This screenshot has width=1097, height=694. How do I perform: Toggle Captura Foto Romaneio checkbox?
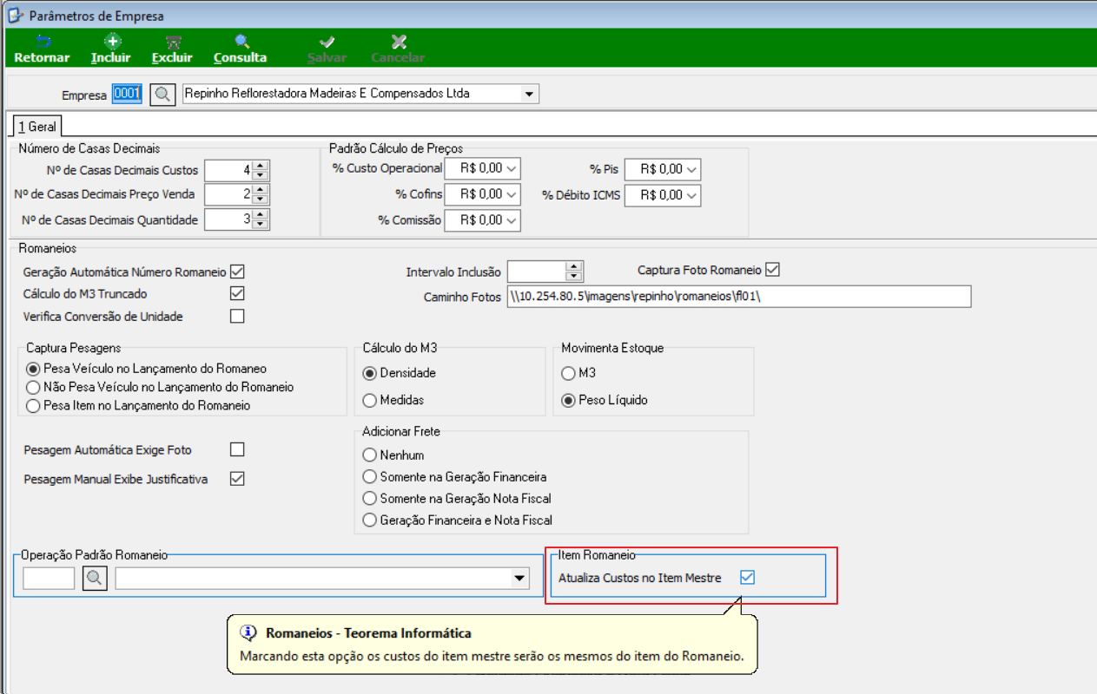pos(773,270)
